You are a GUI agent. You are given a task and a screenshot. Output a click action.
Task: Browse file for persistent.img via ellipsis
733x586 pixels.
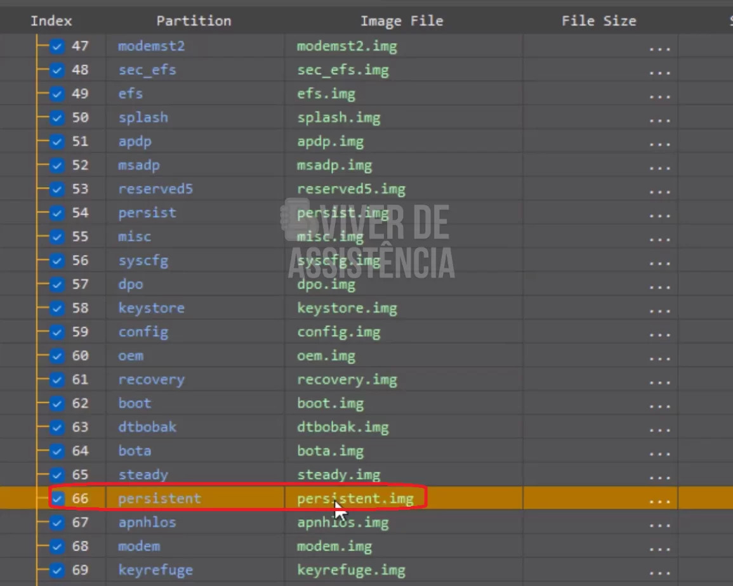pos(660,500)
